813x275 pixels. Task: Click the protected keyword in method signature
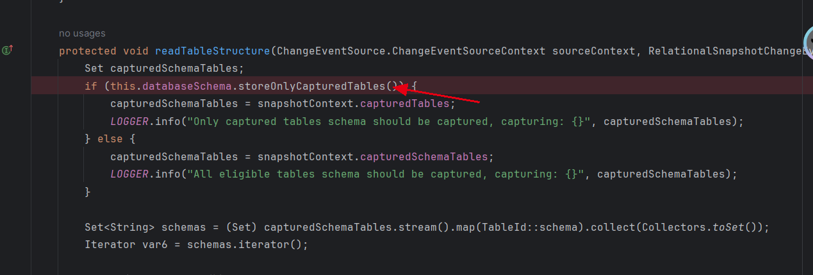[x=88, y=51]
